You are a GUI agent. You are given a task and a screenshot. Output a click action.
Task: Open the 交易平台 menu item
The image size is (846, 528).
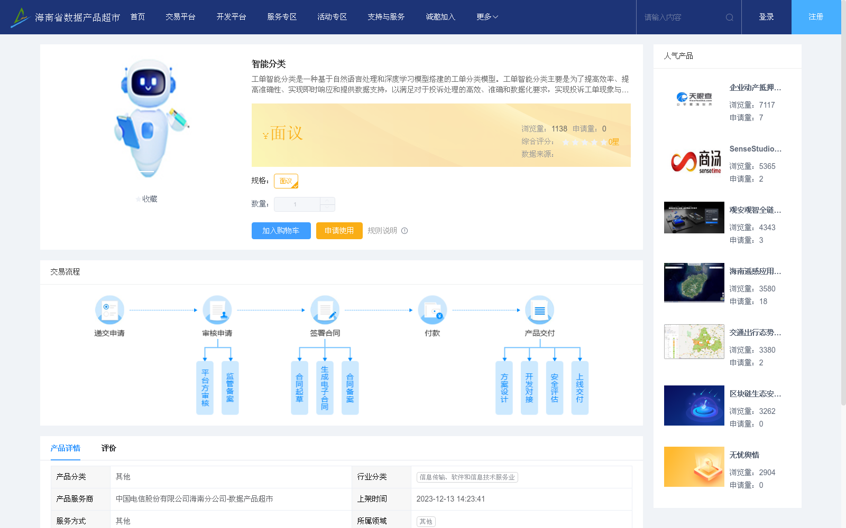[180, 17]
